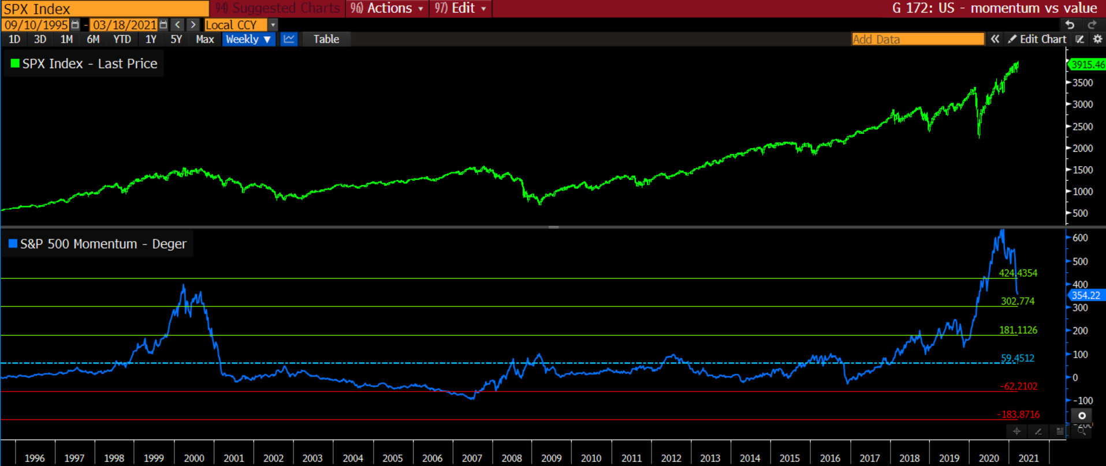Select the 5Y range

(x=176, y=39)
